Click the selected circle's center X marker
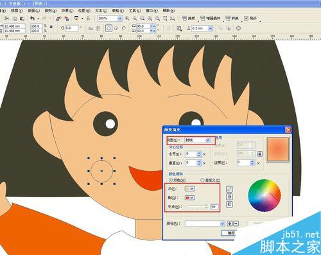Image resolution: width=321 pixels, height=255 pixels. click(x=101, y=171)
